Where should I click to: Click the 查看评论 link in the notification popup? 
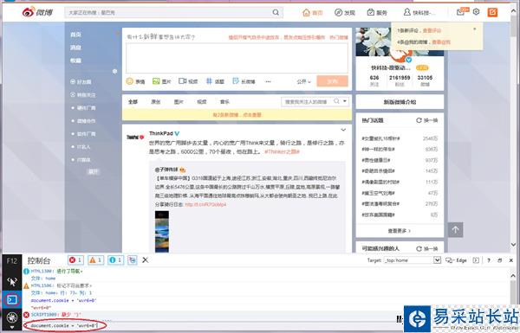tap(432, 30)
